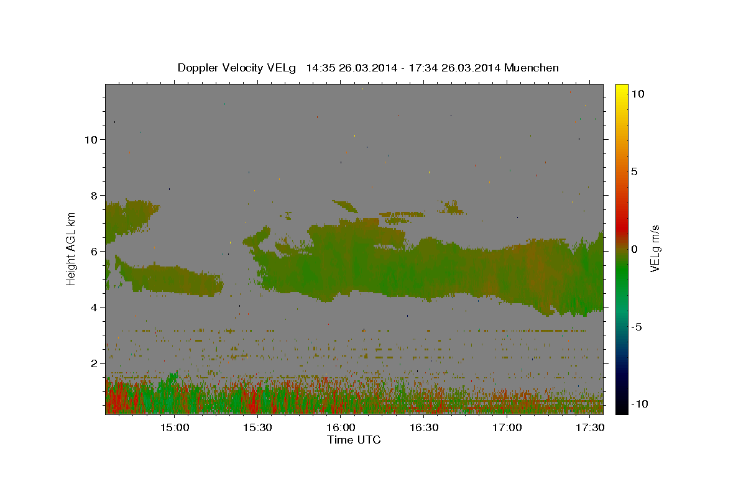Click the height tick label 6

[94, 251]
